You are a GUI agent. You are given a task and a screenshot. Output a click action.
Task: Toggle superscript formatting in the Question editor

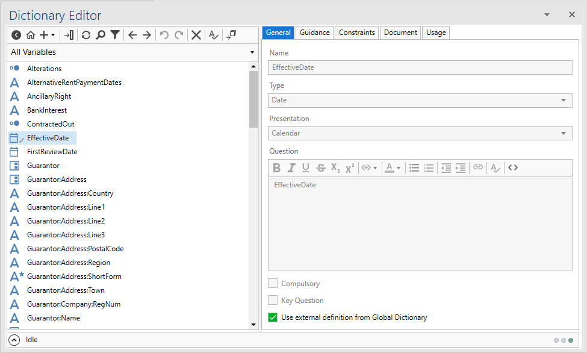point(349,167)
